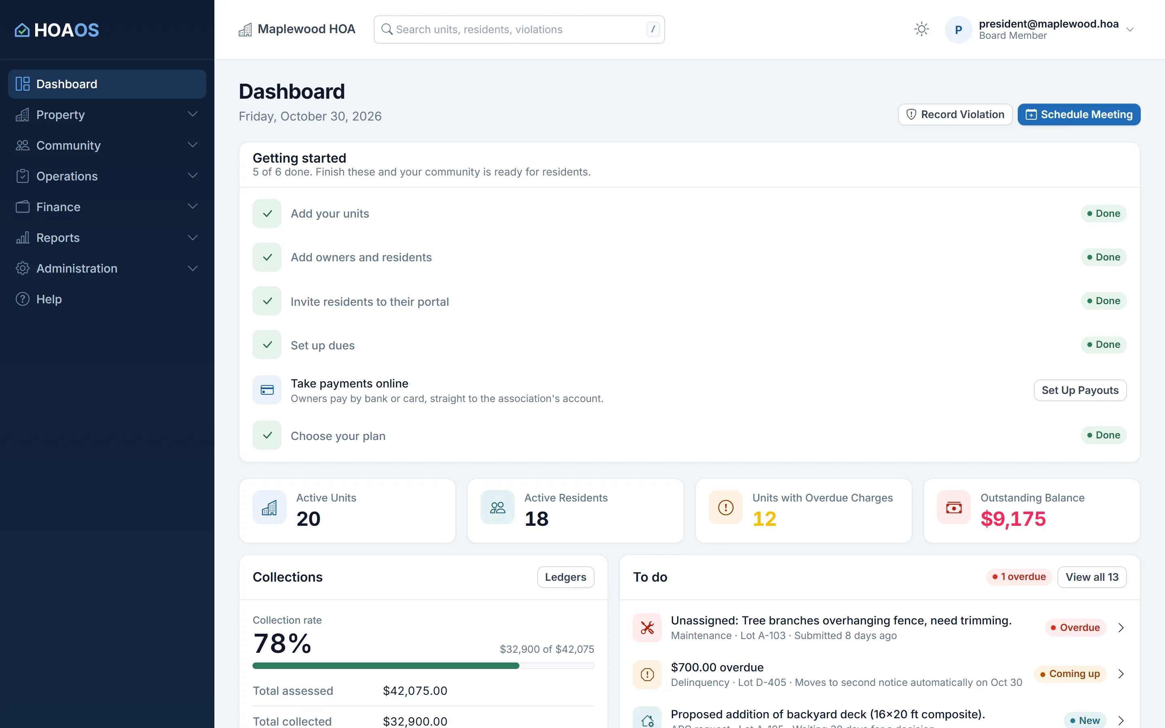
Task: Click the Take payments online card icon
Action: (x=267, y=390)
